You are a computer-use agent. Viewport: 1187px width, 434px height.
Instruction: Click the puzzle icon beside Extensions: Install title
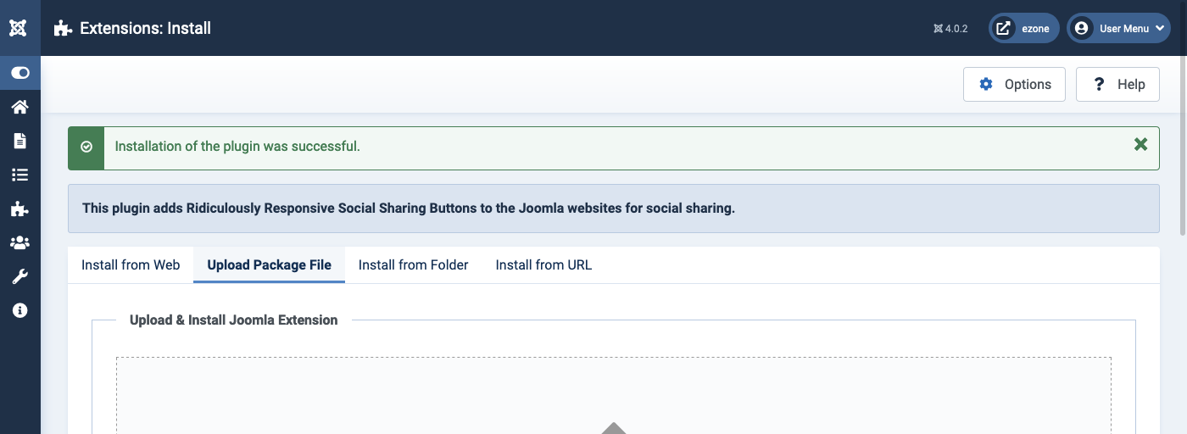(x=63, y=28)
